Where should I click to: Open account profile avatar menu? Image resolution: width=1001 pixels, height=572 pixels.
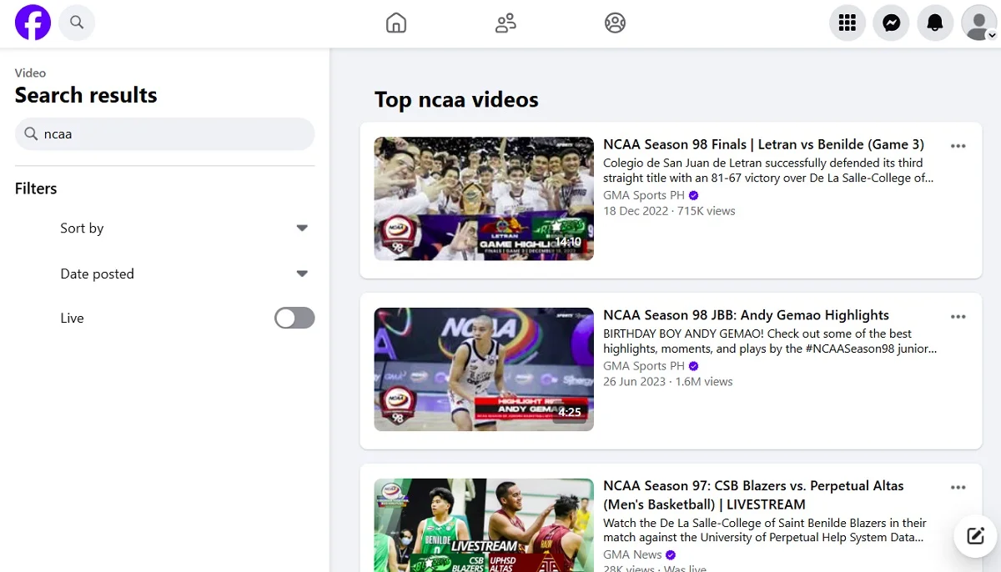[x=979, y=23]
